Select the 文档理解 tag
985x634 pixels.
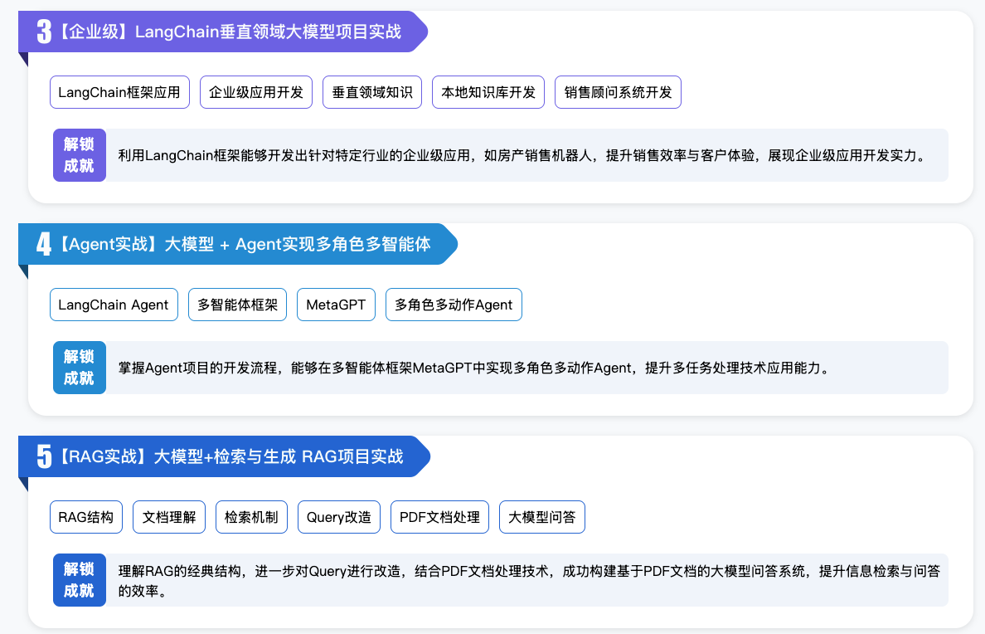[x=169, y=517]
